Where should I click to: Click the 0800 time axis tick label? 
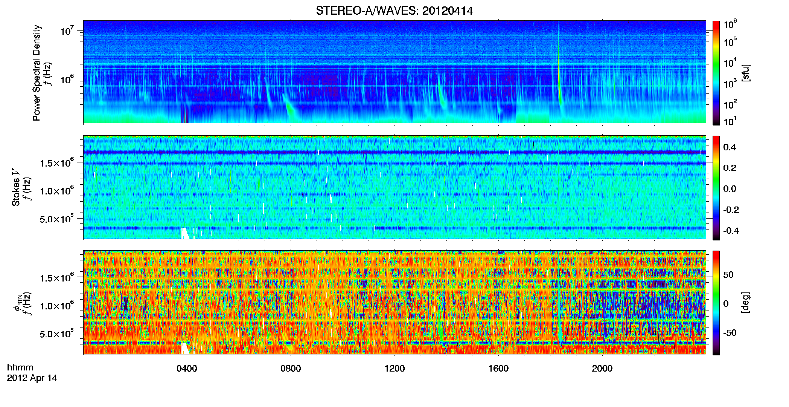point(291,369)
